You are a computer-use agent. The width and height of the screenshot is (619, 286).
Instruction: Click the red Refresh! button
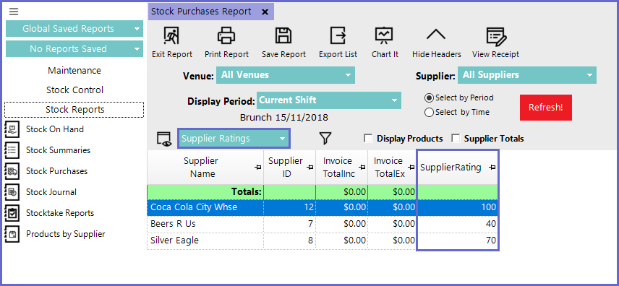545,108
